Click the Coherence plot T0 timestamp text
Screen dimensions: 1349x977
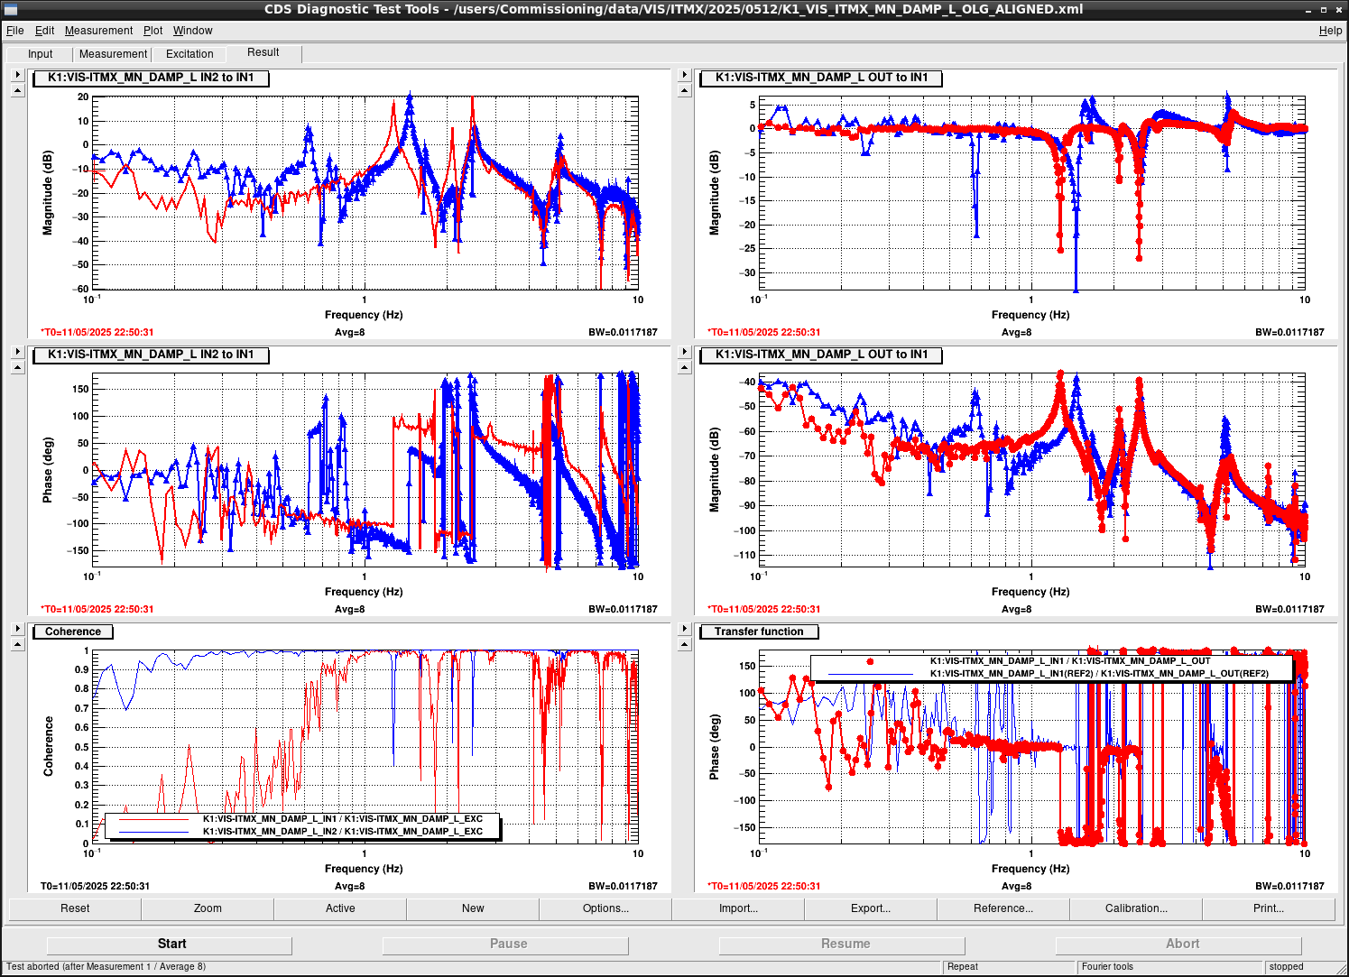pyautogui.click(x=96, y=886)
